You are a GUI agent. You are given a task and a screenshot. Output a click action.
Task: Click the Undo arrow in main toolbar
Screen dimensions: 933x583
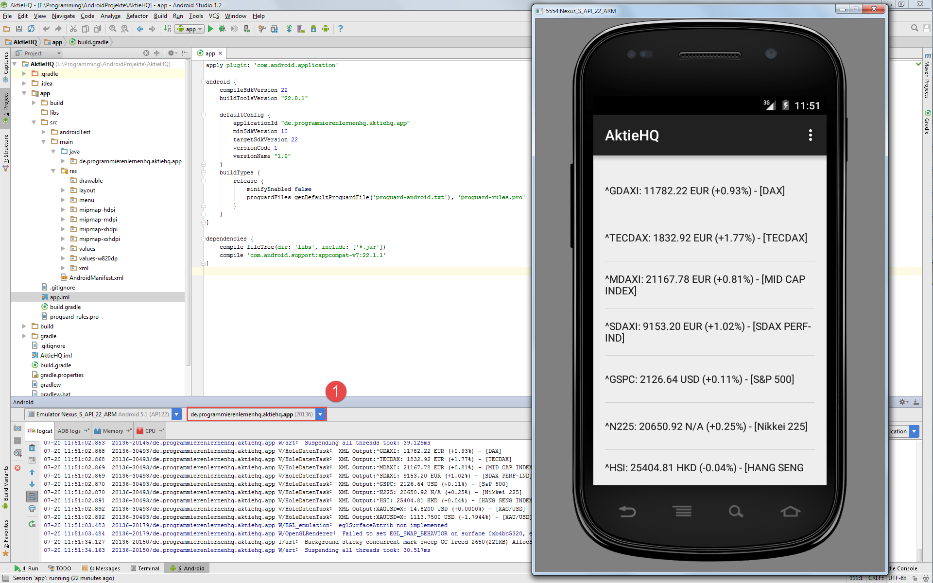point(46,29)
